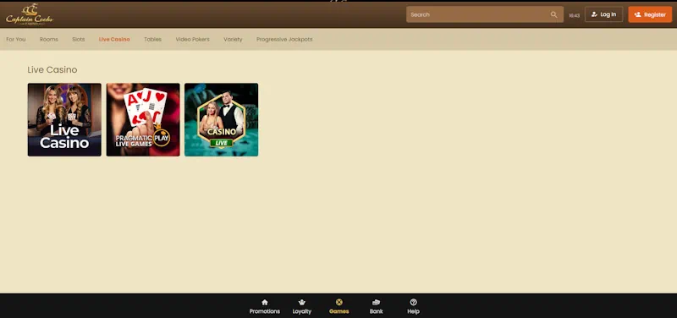Click the Captain Cooks casino logo
Viewport: 677px width, 318px height.
(30, 14)
